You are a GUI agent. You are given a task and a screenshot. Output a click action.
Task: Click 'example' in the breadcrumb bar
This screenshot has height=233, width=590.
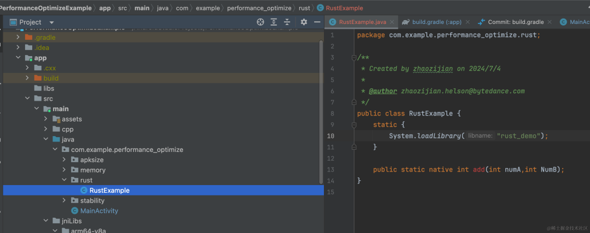tap(208, 8)
